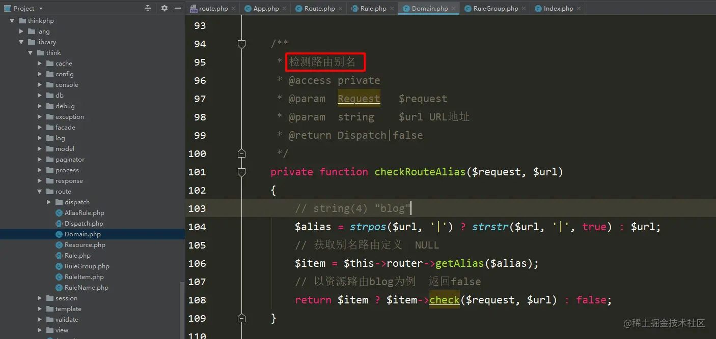Fold checkRouteAlias function at line 101
The height and width of the screenshot is (339, 716).
pos(242,172)
